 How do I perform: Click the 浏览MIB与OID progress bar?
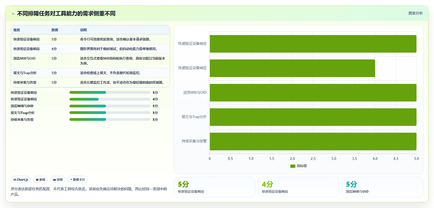110,106
